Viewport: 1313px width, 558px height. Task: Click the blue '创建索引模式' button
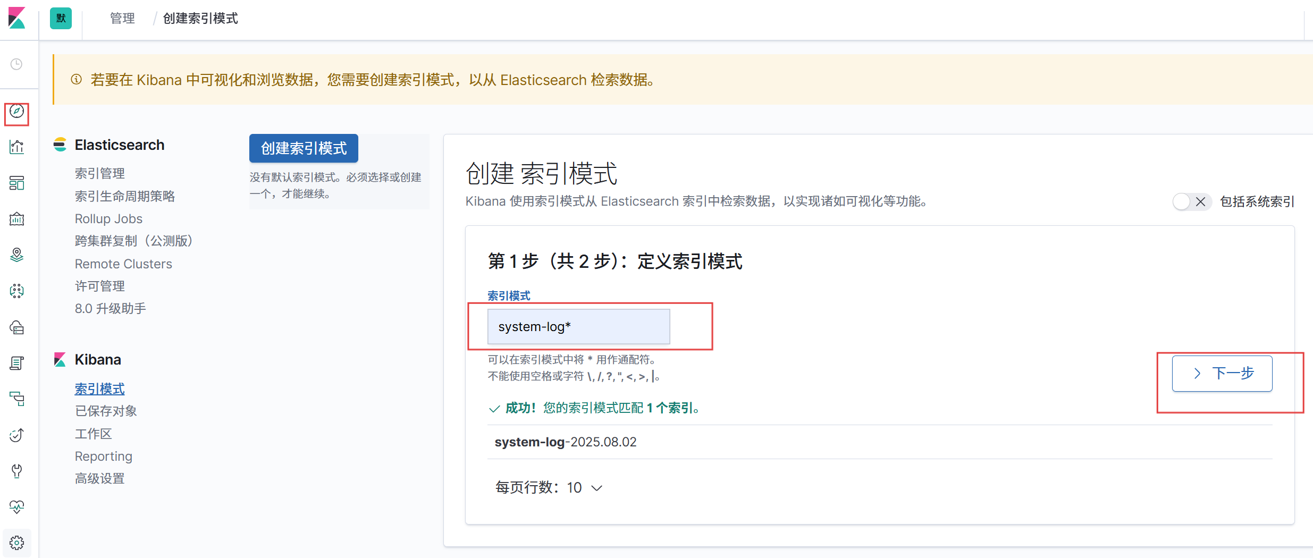click(x=304, y=148)
